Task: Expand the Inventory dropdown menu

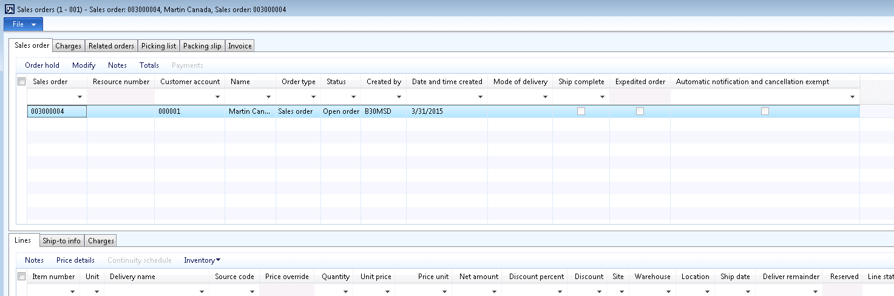Action: click(x=201, y=260)
